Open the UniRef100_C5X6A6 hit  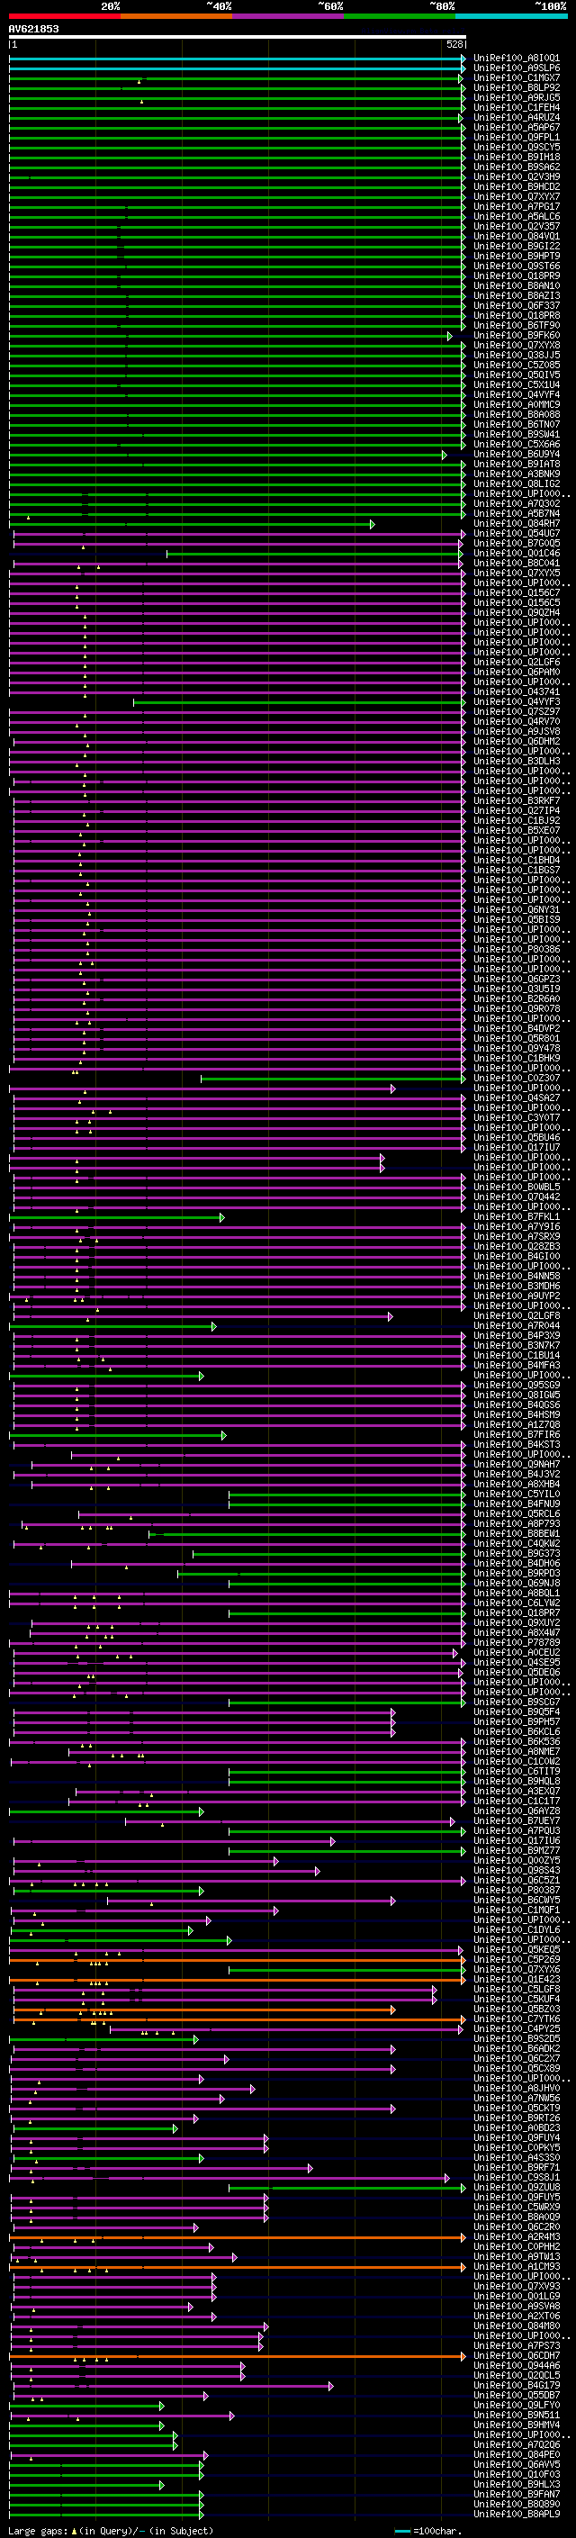516,446
